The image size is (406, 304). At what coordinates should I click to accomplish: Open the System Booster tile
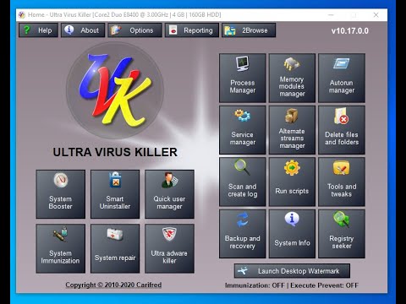61,194
